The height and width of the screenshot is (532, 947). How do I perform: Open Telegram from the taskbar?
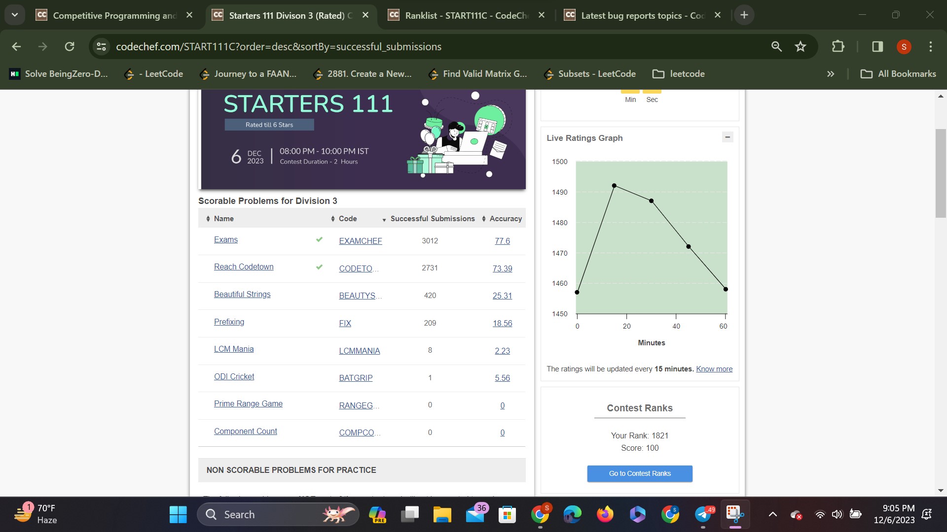coord(703,514)
